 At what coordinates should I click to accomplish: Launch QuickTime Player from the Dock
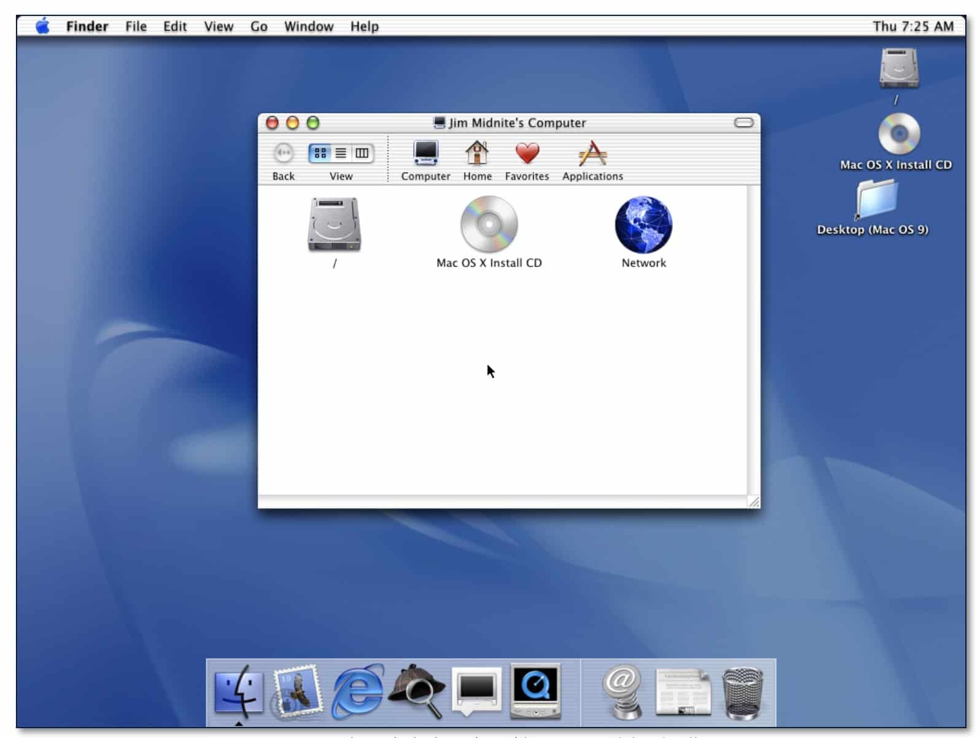coord(535,691)
